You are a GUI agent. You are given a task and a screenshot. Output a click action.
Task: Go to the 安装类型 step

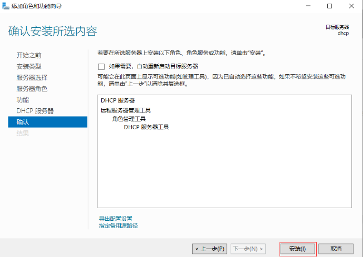(29, 66)
